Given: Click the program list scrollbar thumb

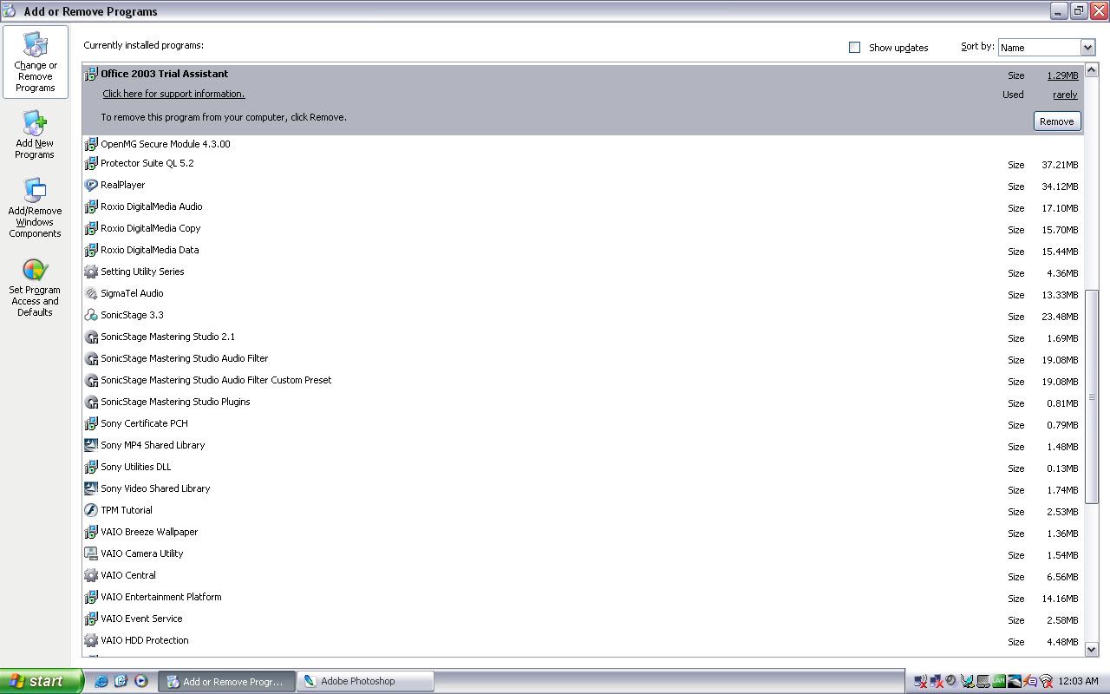Looking at the screenshot, I should [x=1092, y=396].
